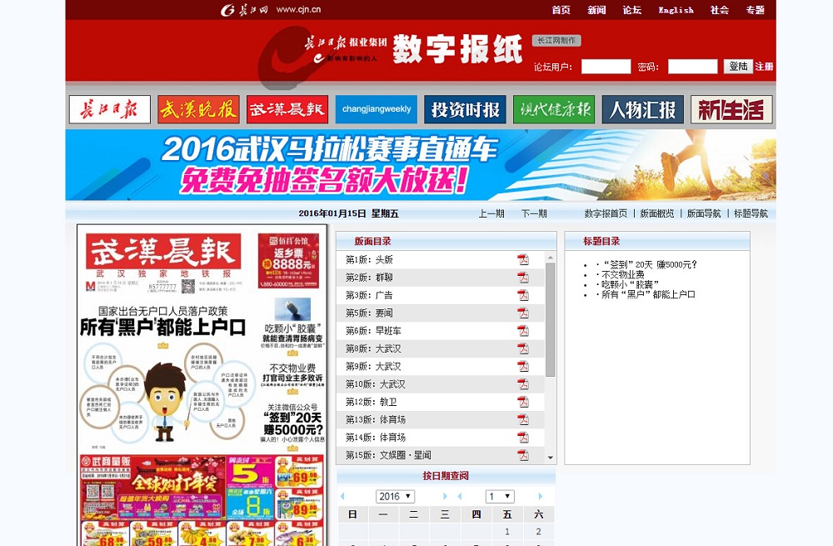Select 专题 in top navigation
The width and height of the screenshot is (833, 546).
tap(755, 10)
